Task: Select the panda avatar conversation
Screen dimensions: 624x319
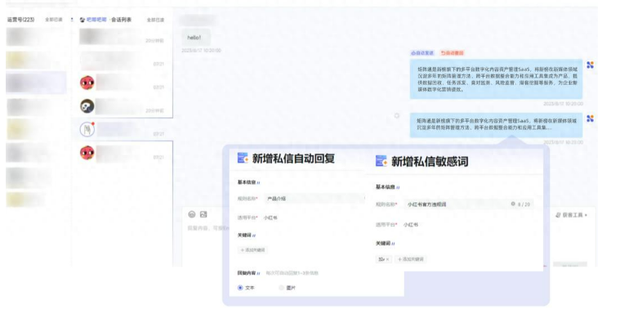Action: tap(87, 106)
